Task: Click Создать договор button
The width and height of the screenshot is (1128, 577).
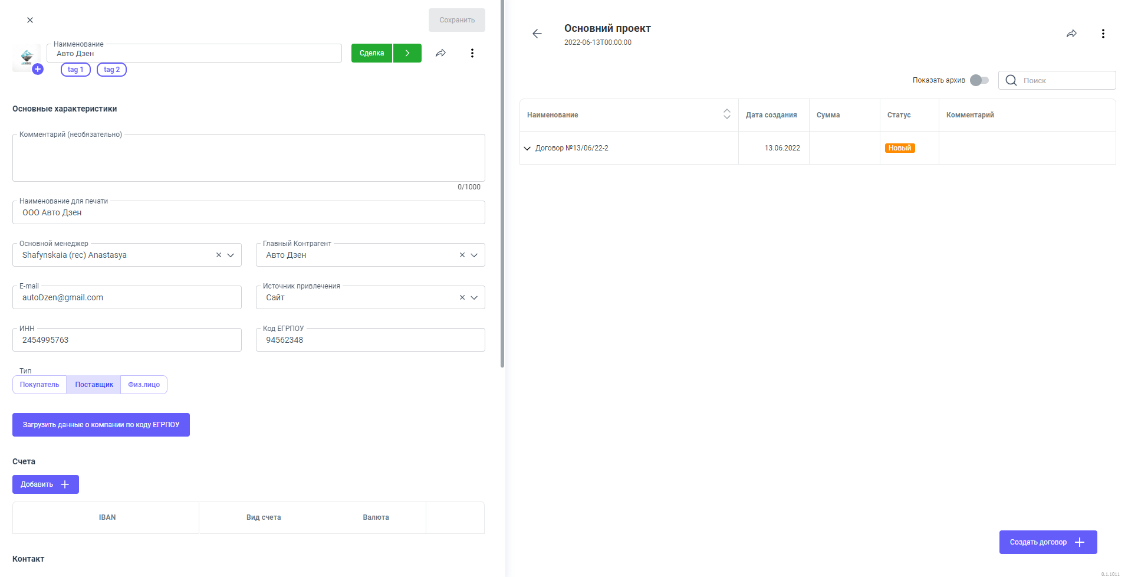Action: click(x=1048, y=542)
